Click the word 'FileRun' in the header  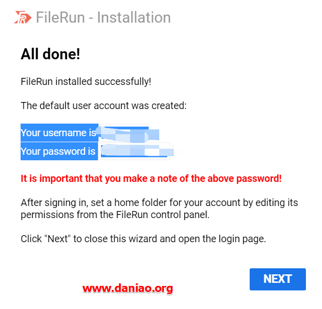coord(60,17)
